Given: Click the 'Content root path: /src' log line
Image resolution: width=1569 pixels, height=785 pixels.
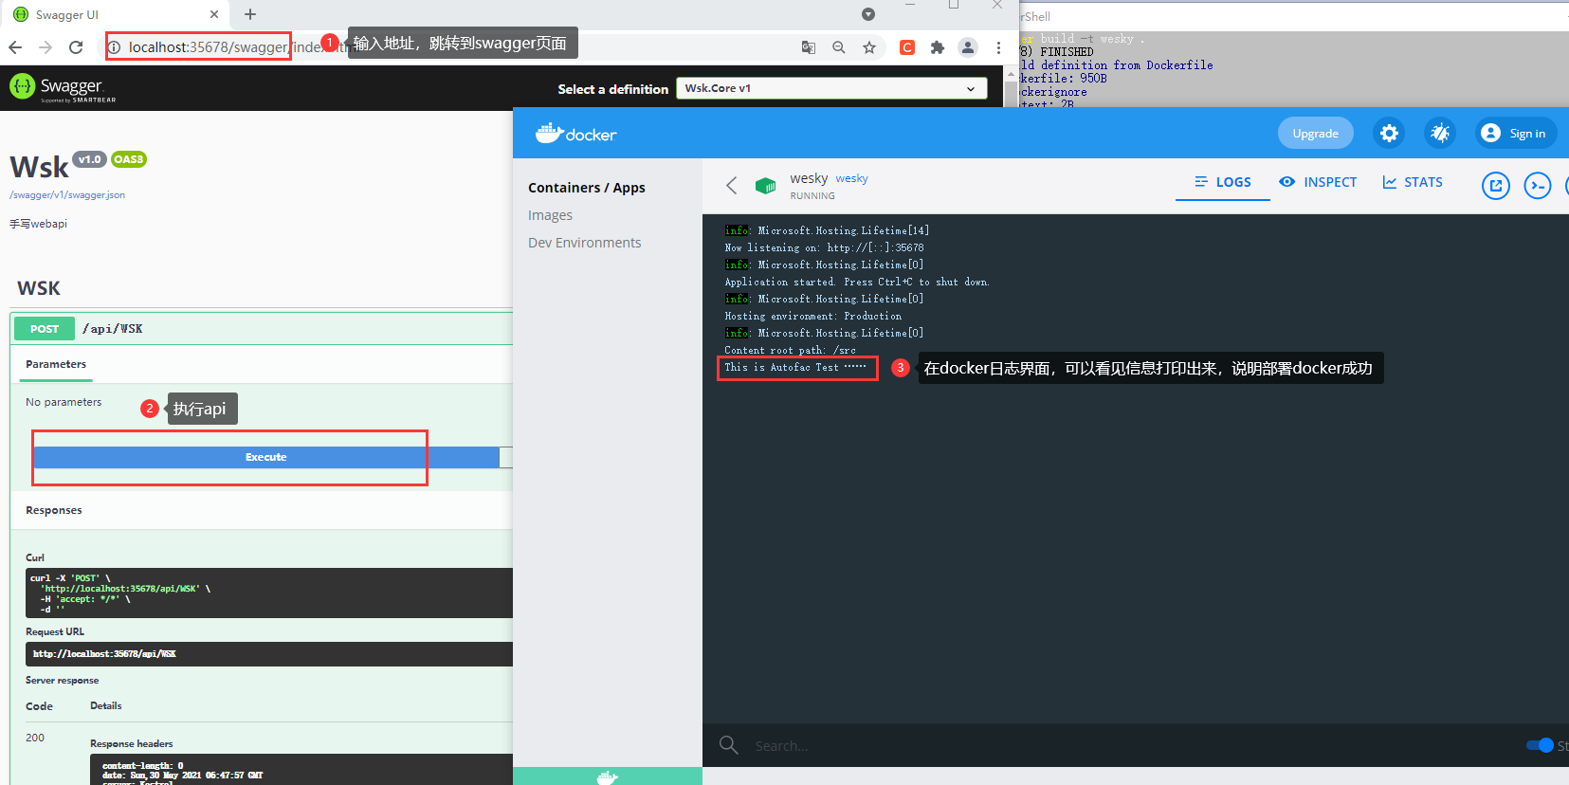Looking at the screenshot, I should 790,351.
